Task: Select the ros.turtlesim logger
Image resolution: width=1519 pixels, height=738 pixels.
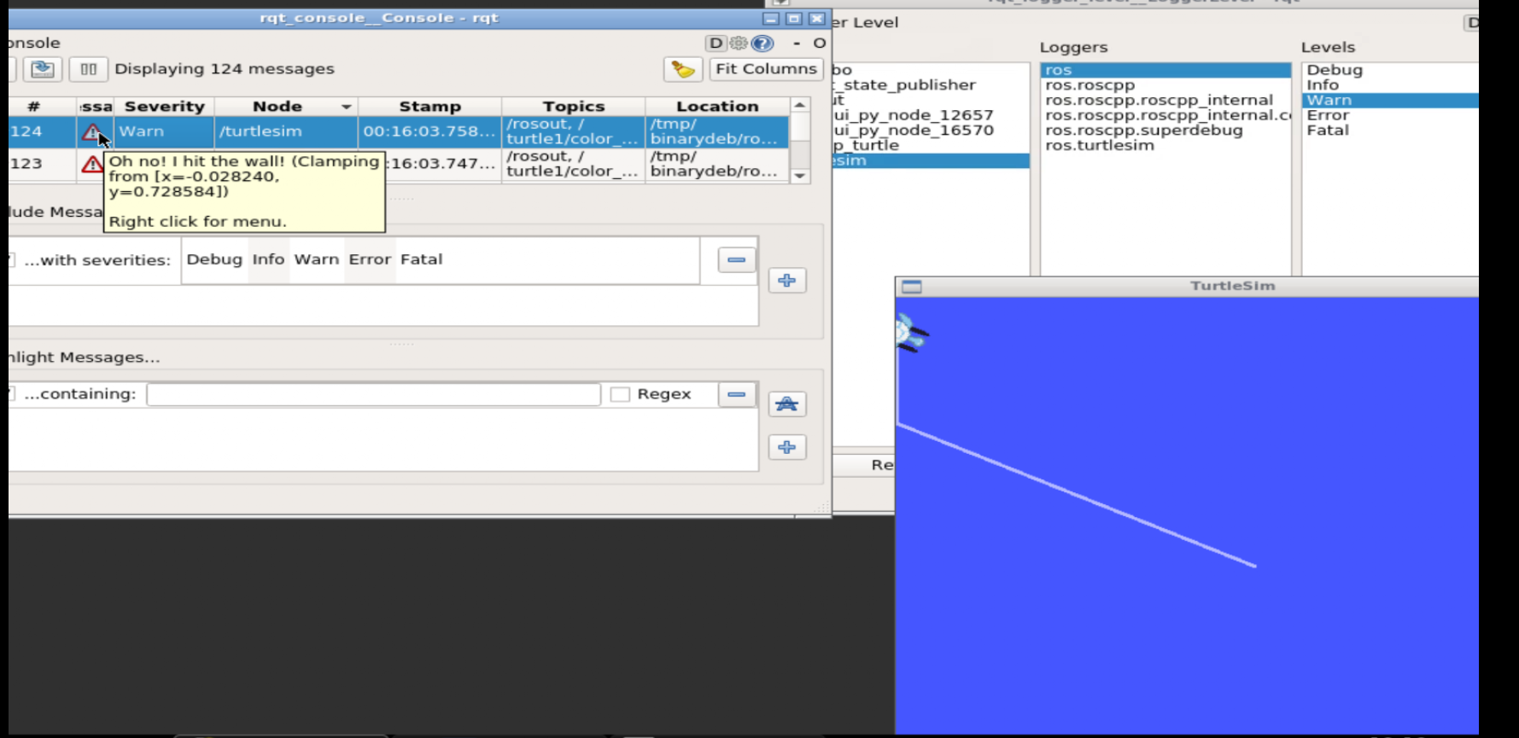Action: pyautogui.click(x=1100, y=146)
